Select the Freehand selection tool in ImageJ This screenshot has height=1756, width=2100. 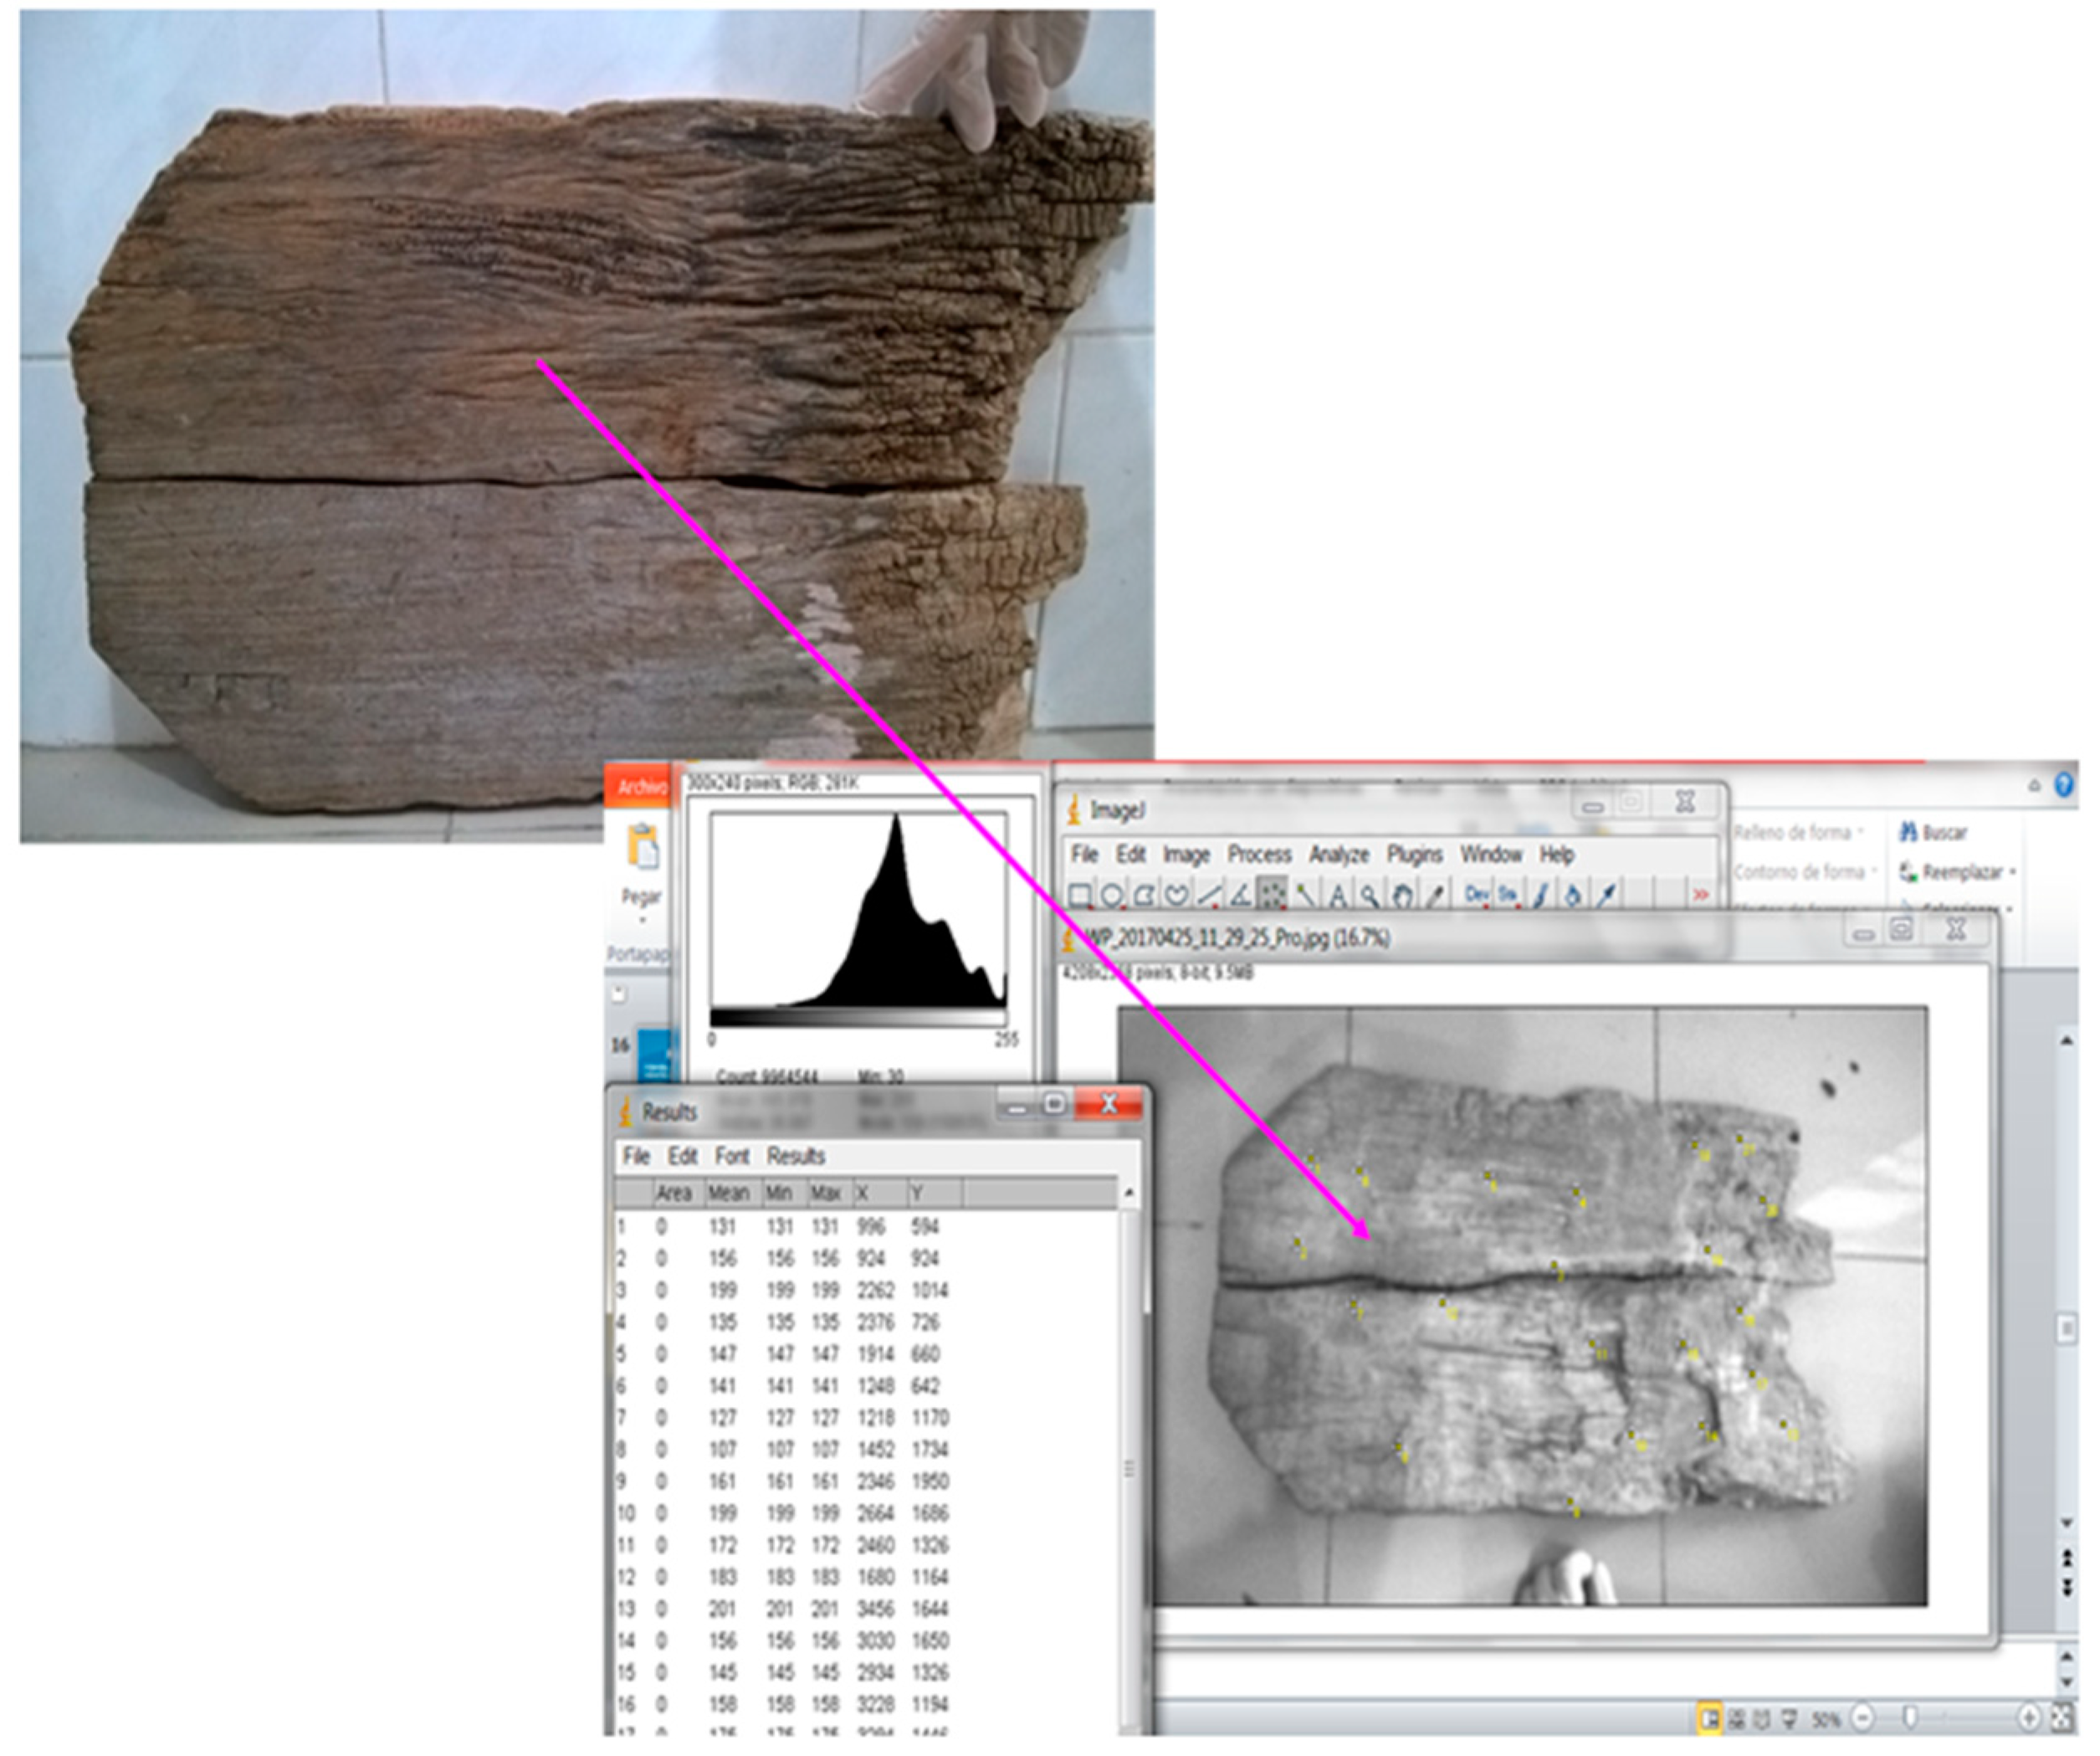pyautogui.click(x=1176, y=895)
